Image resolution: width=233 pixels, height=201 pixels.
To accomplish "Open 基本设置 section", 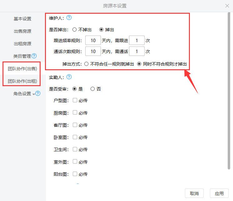I will pyautogui.click(x=22, y=19).
